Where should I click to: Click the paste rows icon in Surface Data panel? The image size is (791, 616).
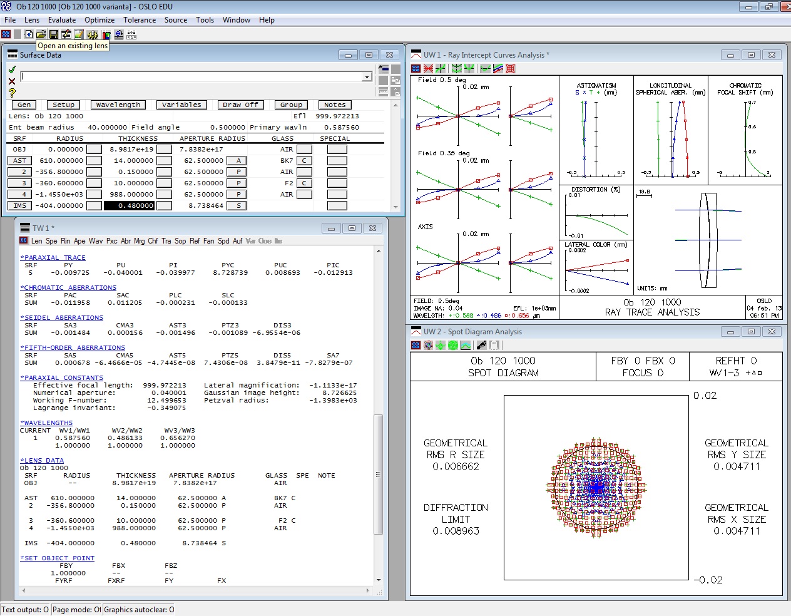click(395, 92)
